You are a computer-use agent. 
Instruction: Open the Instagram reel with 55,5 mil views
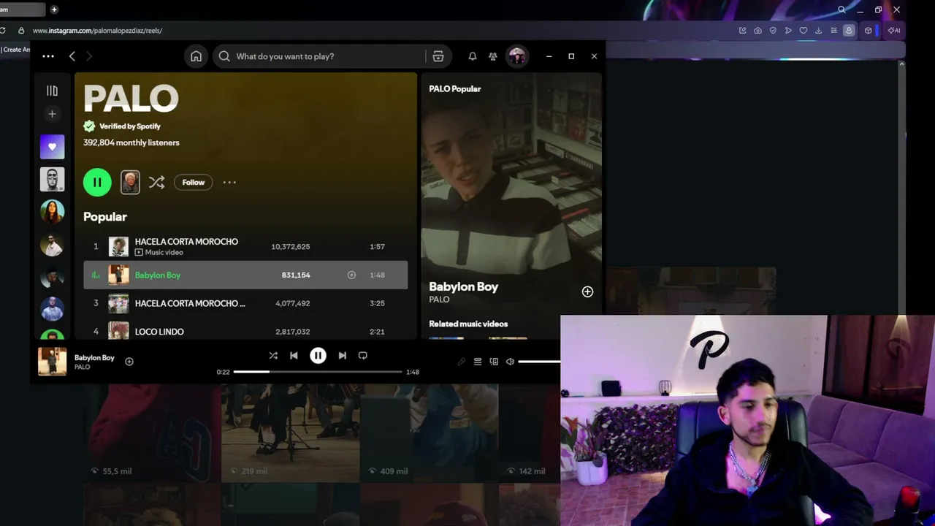pos(151,433)
